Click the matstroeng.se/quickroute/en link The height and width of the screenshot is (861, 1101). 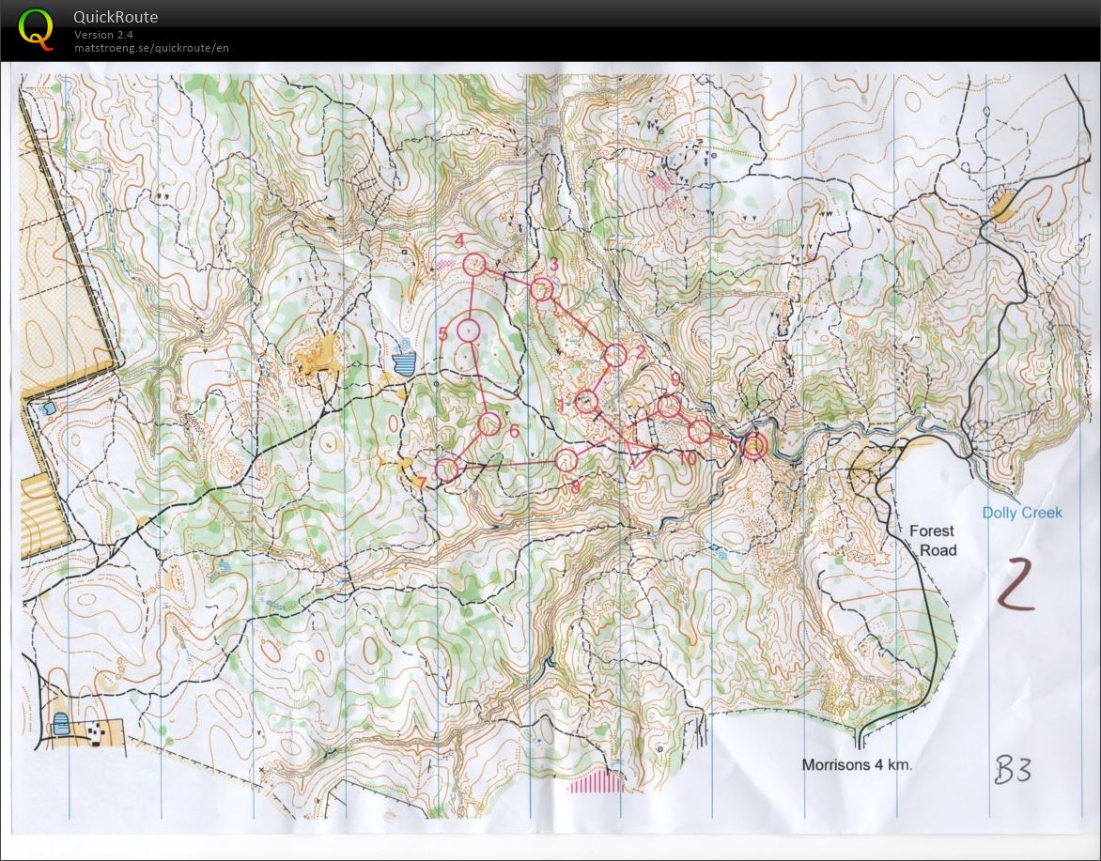point(151,48)
